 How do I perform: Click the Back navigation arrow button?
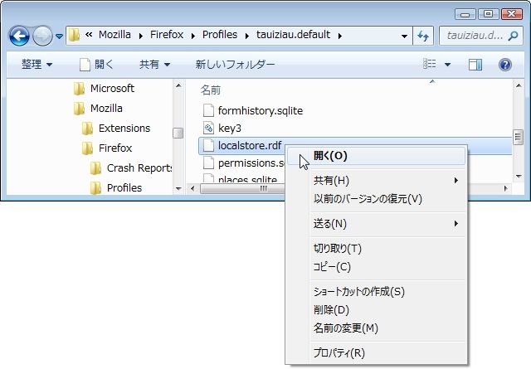(x=19, y=36)
